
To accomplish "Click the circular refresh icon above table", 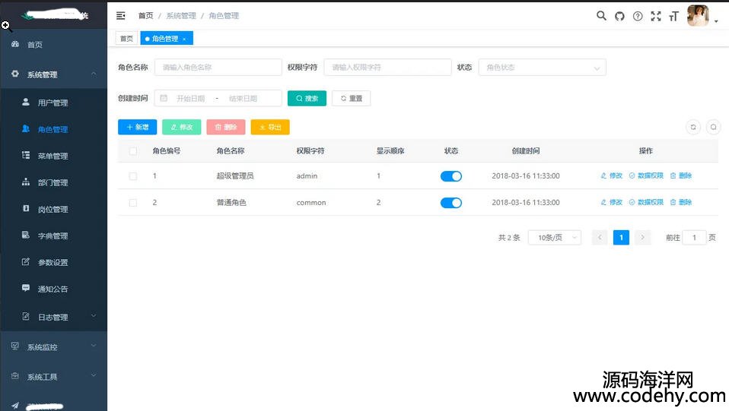I will point(693,127).
